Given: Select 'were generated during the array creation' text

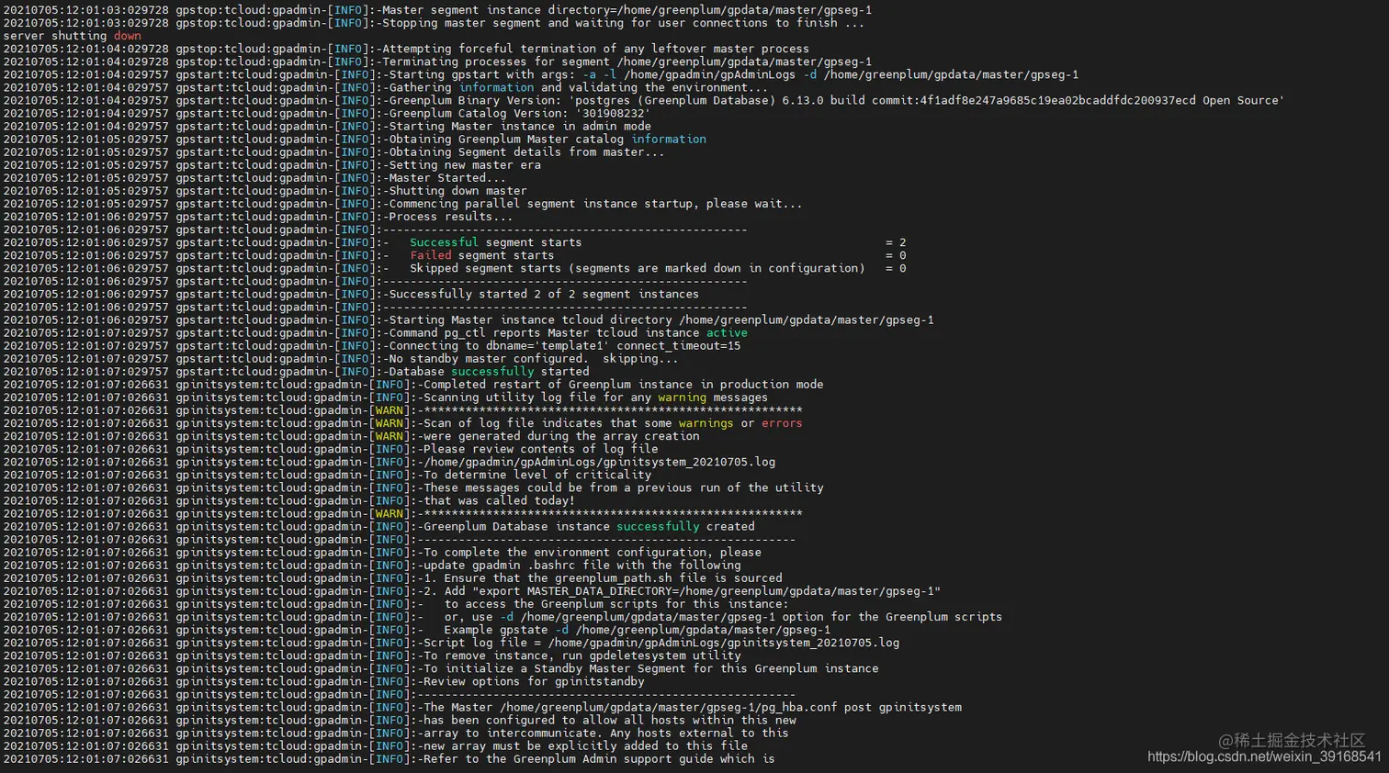Looking at the screenshot, I should 561,436.
